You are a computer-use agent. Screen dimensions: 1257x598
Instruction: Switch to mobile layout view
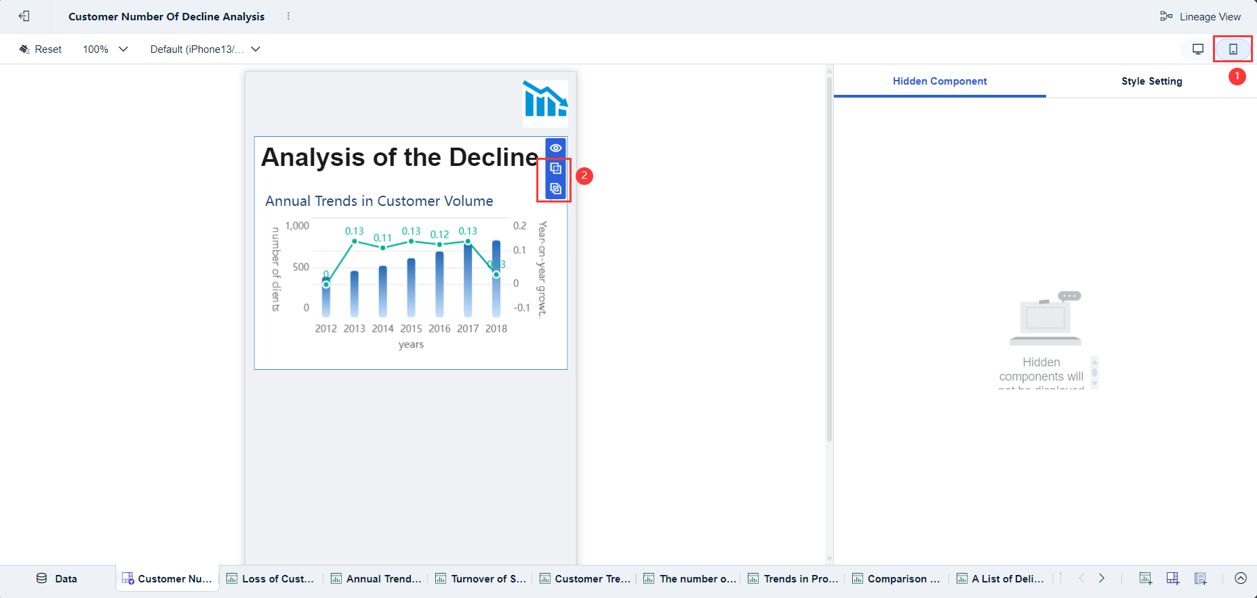click(1233, 49)
